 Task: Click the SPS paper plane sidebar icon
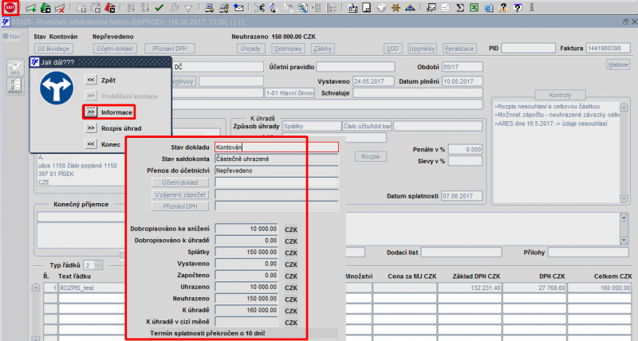pos(15,68)
